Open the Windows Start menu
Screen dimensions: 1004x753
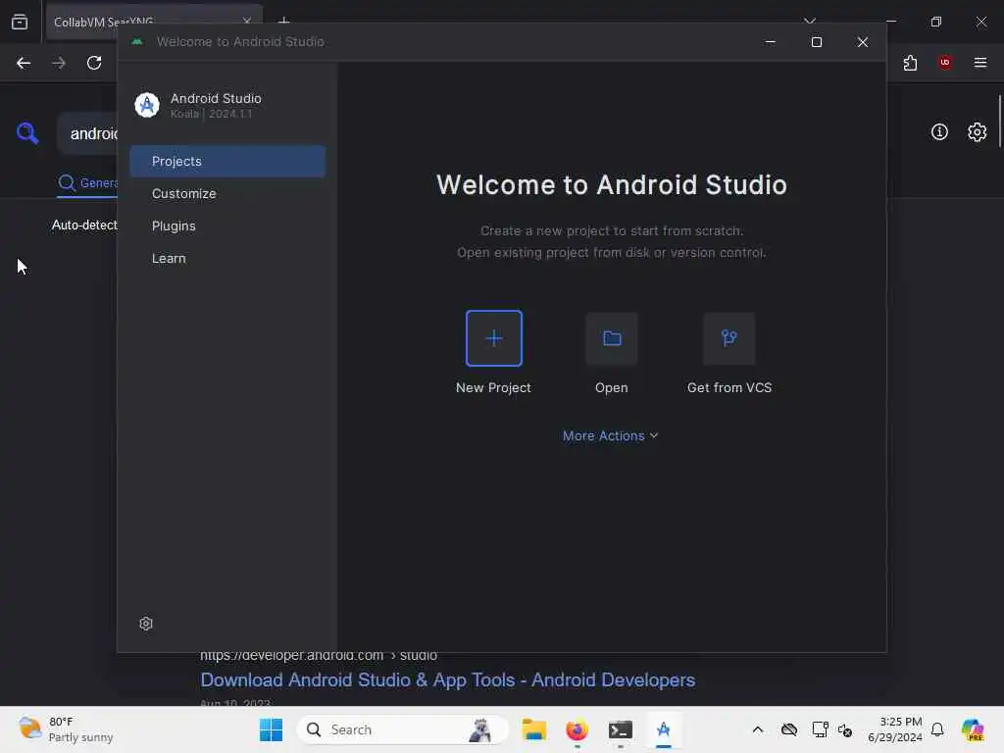click(271, 729)
